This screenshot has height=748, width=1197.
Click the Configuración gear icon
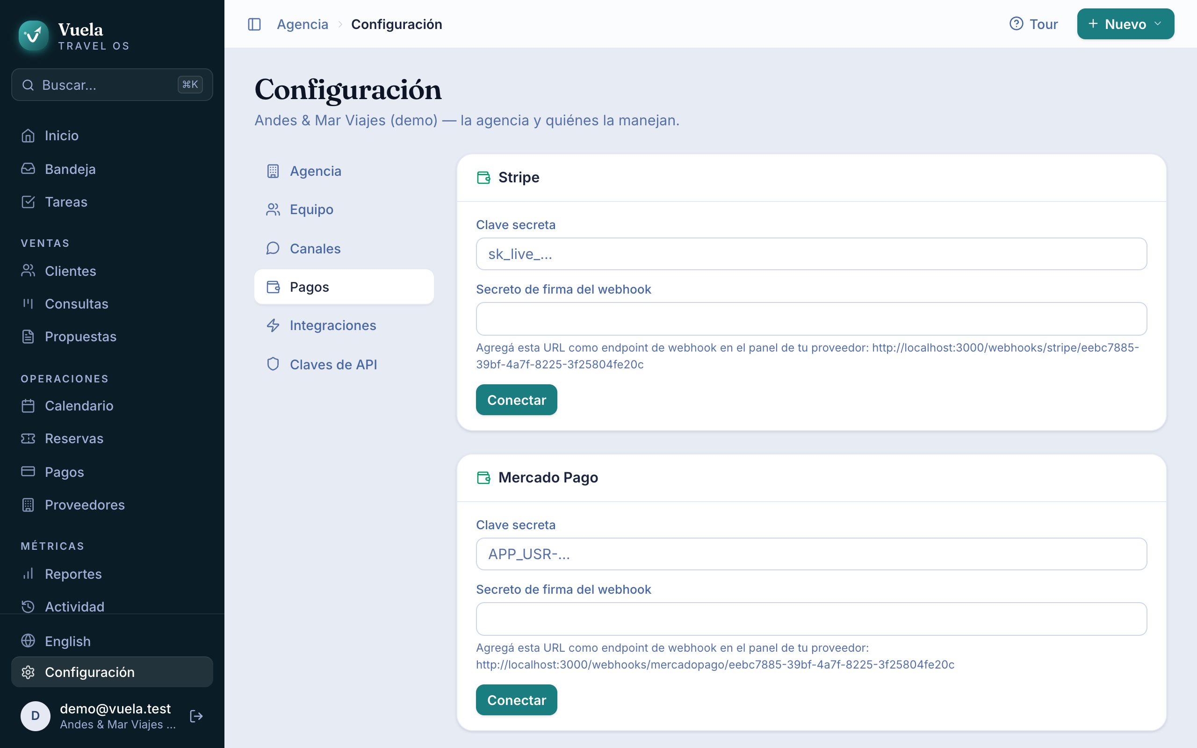(x=28, y=672)
